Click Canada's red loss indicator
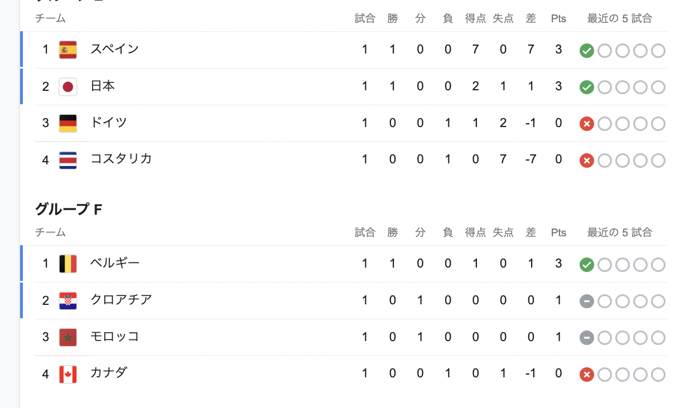 pyautogui.click(x=586, y=375)
